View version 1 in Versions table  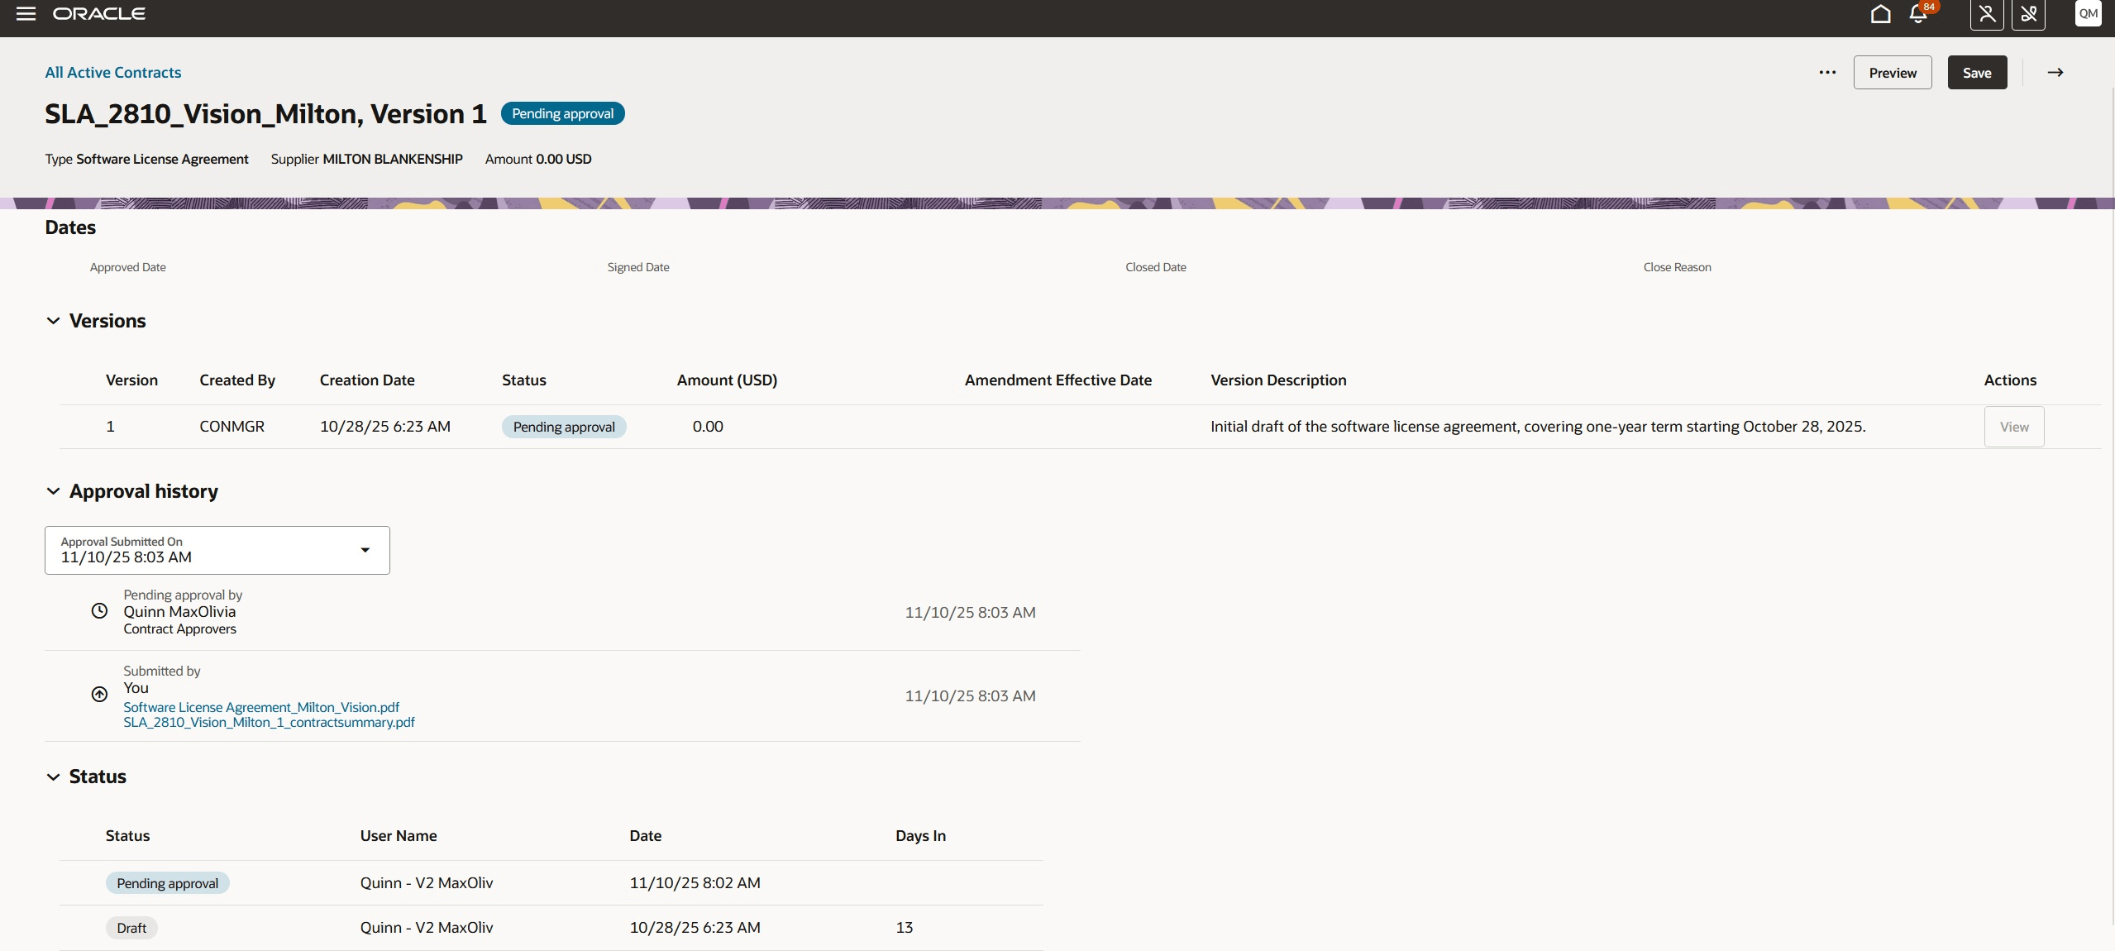tap(2013, 427)
